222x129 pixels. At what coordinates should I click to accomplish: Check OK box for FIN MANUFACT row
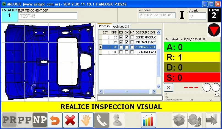(127, 52)
